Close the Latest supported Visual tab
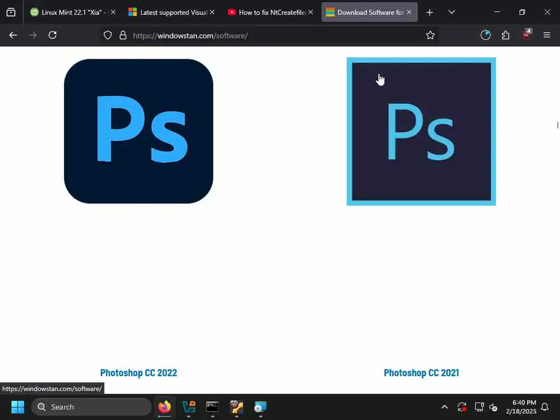 [212, 12]
